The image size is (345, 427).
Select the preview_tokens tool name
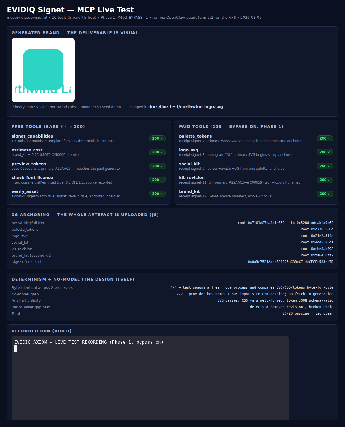point(29,164)
